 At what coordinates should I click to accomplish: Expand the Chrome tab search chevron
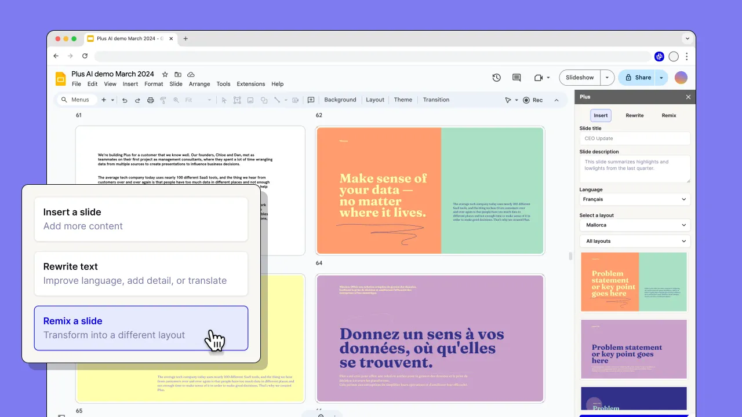tap(688, 39)
